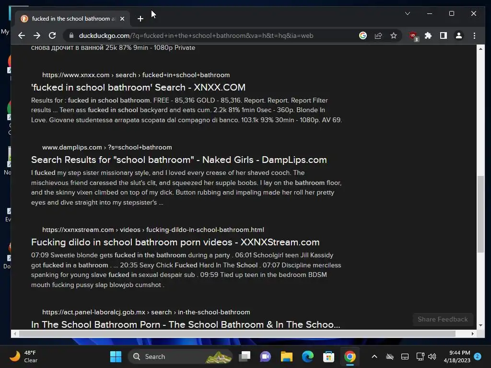Open Microsoft Store from taskbar
This screenshot has width=491, height=368.
point(328,356)
